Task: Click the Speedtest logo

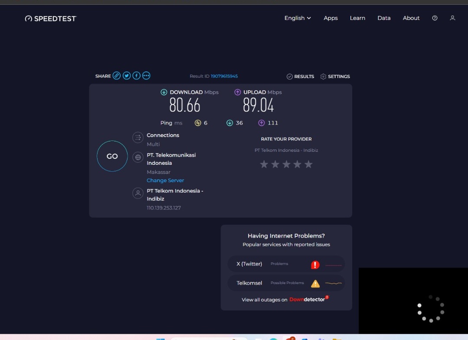Action: point(51,19)
